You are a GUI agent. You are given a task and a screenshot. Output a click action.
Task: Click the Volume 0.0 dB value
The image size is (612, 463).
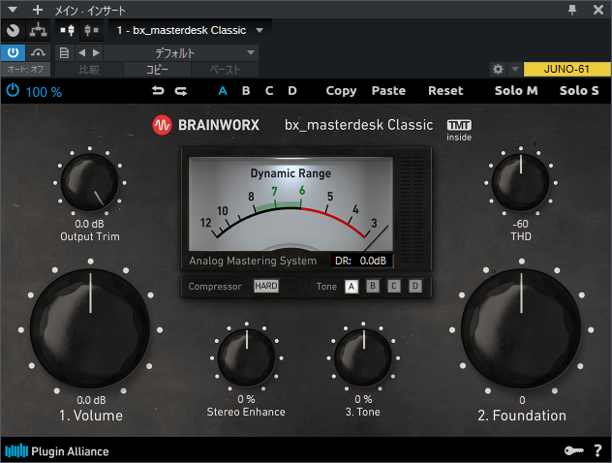91,400
